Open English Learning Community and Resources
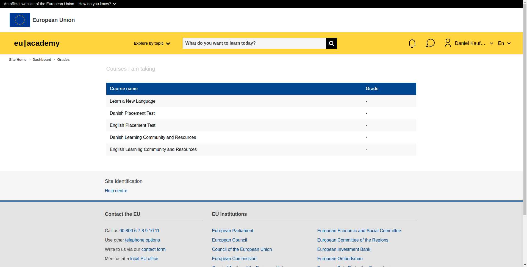This screenshot has height=267, width=527. point(153,150)
